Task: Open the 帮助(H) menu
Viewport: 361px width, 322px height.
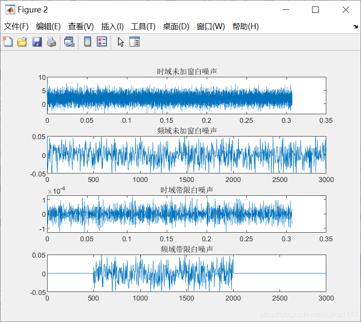Action: point(245,27)
